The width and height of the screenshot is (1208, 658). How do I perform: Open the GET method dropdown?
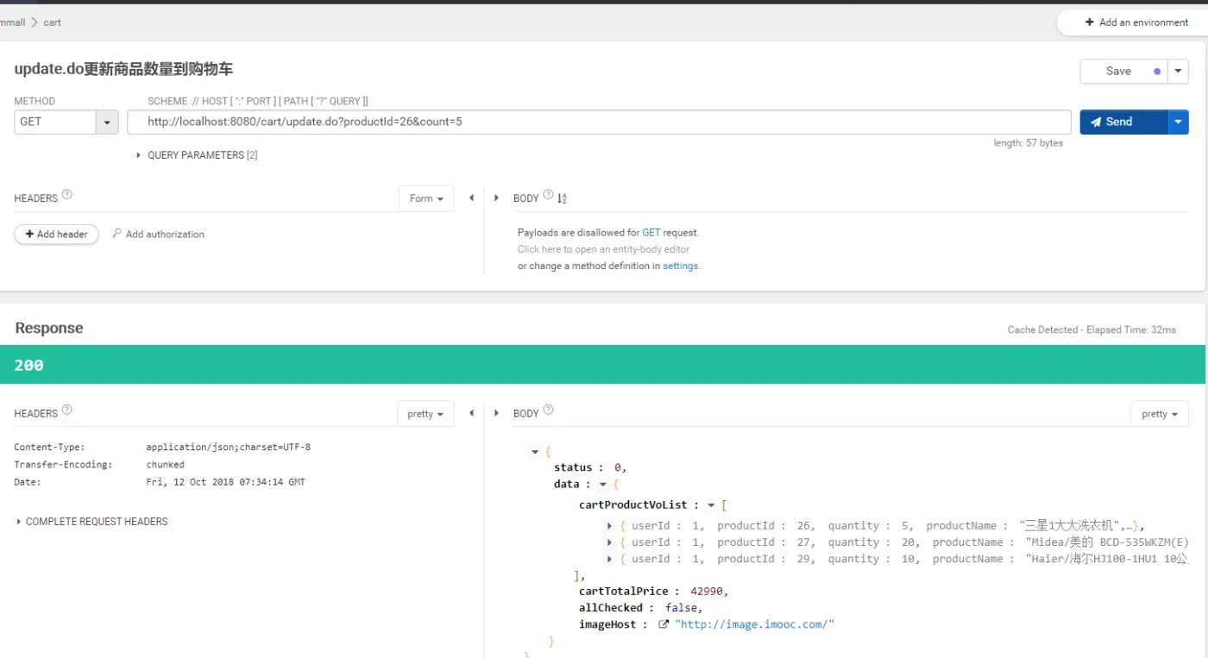tap(106, 122)
